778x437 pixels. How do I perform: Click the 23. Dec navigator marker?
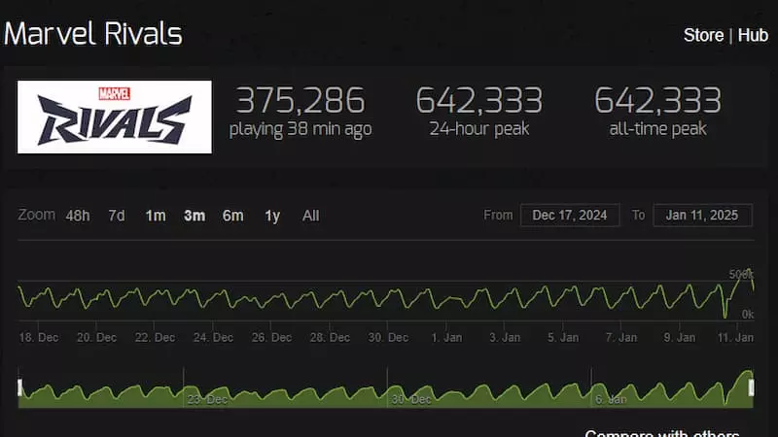(x=207, y=399)
